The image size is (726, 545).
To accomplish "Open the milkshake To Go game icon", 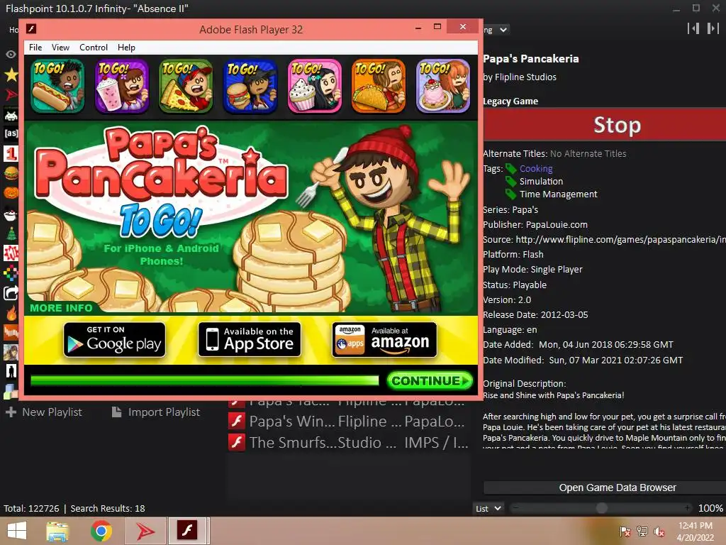I will (x=122, y=86).
